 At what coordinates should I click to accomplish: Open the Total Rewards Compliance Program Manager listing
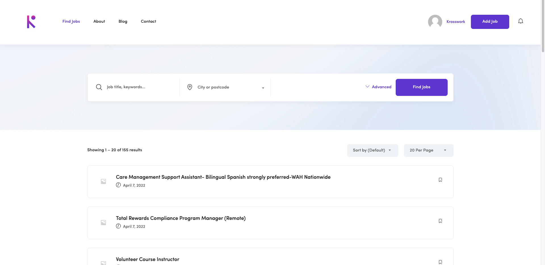coord(181,218)
